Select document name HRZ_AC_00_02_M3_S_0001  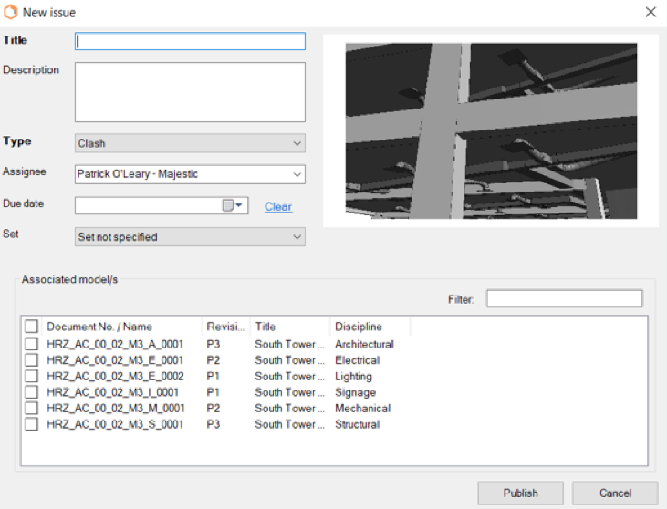click(x=115, y=424)
